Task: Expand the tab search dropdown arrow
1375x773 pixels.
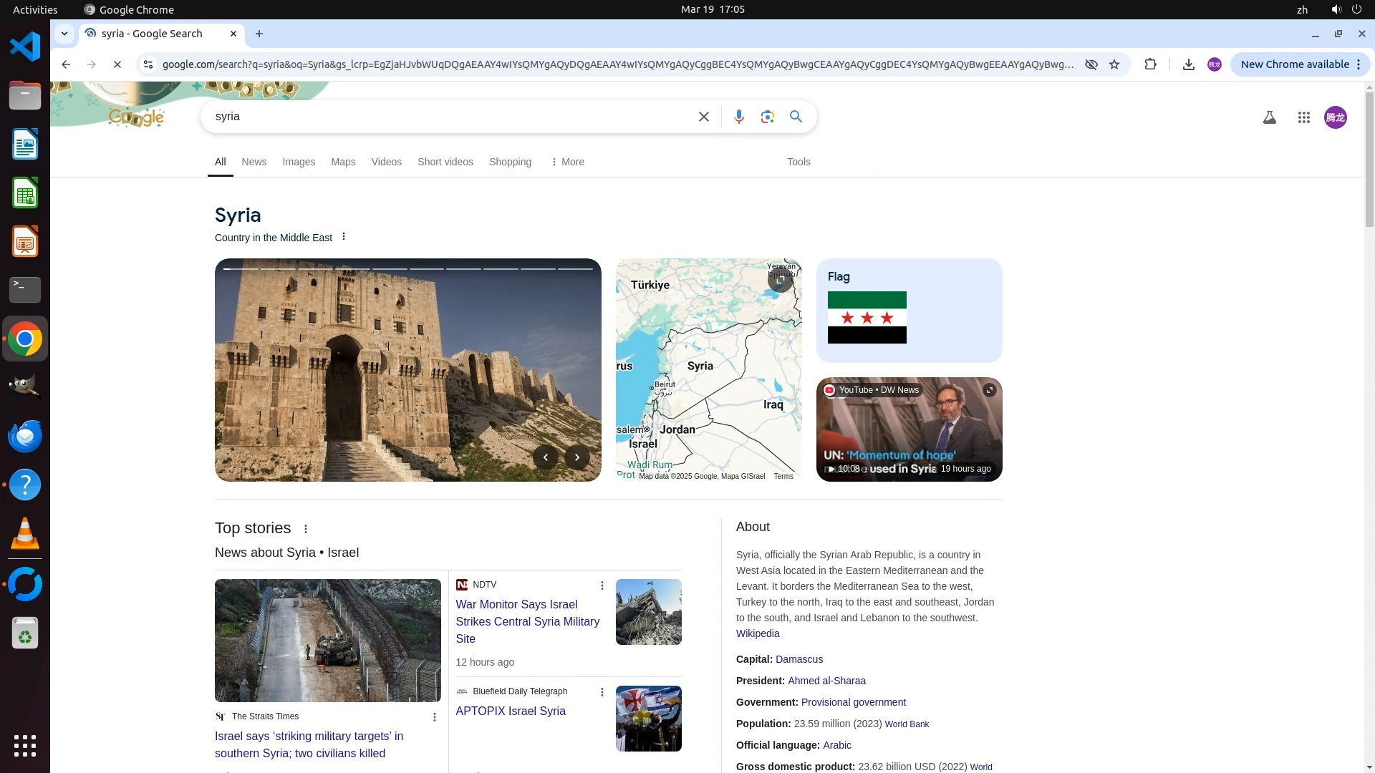Action: pyautogui.click(x=64, y=34)
